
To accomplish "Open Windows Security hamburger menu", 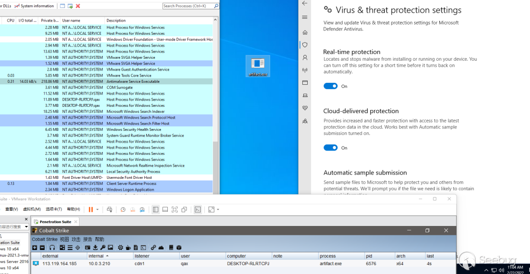I will pyautogui.click(x=305, y=17).
